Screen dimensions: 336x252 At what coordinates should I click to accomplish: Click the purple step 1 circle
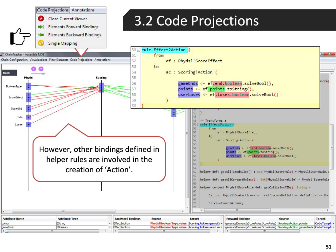[34, 69]
